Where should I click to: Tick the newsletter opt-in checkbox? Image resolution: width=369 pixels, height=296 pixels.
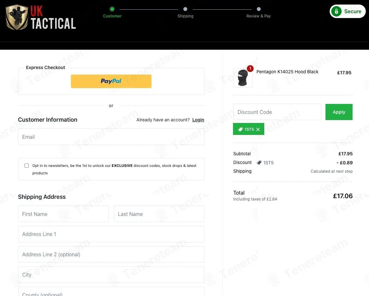coord(27,166)
